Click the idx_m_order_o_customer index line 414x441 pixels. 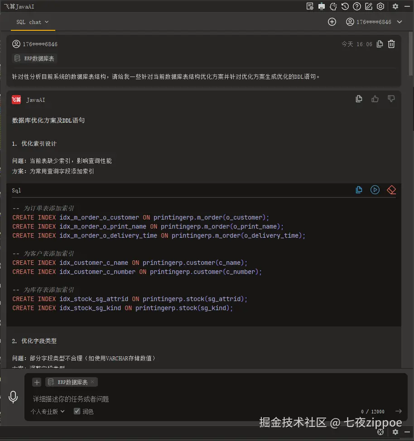point(141,217)
